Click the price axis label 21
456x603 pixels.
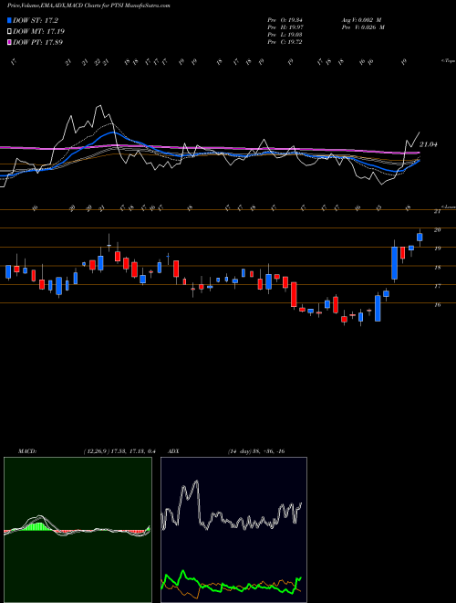[x=437, y=211]
